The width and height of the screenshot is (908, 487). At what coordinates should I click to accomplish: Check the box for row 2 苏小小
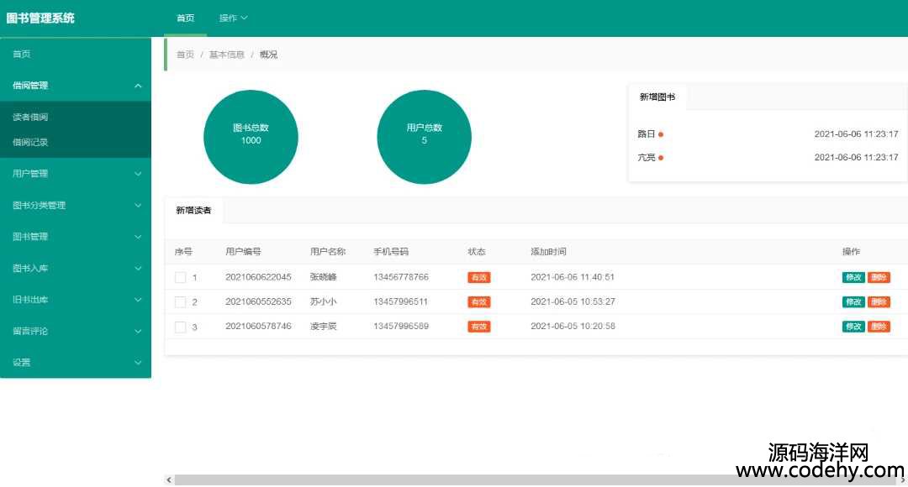[180, 302]
